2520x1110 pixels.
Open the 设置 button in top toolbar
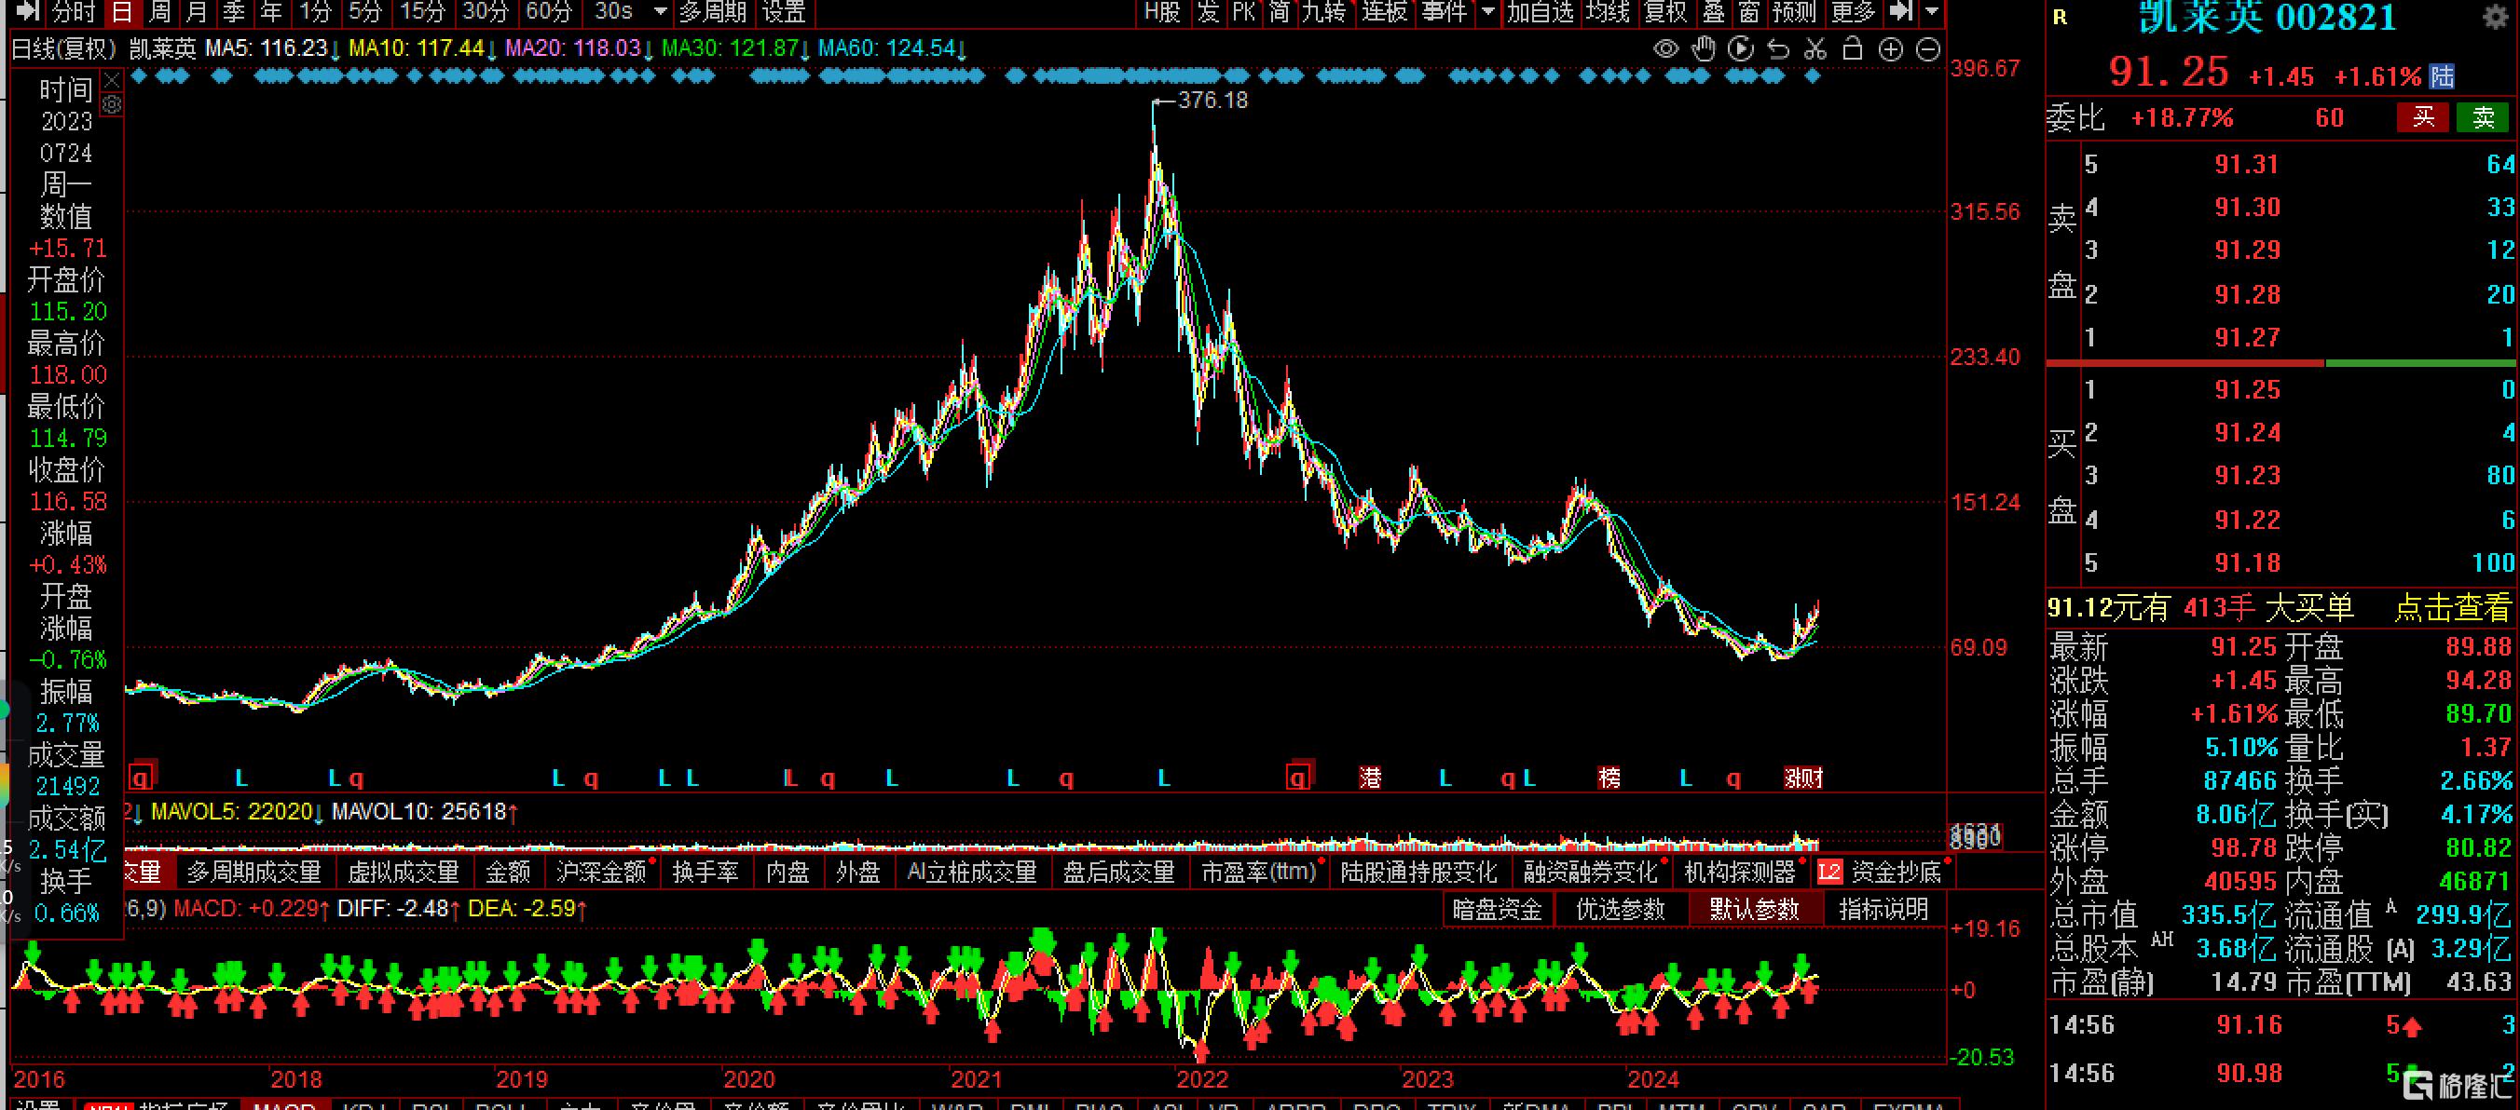click(x=784, y=12)
